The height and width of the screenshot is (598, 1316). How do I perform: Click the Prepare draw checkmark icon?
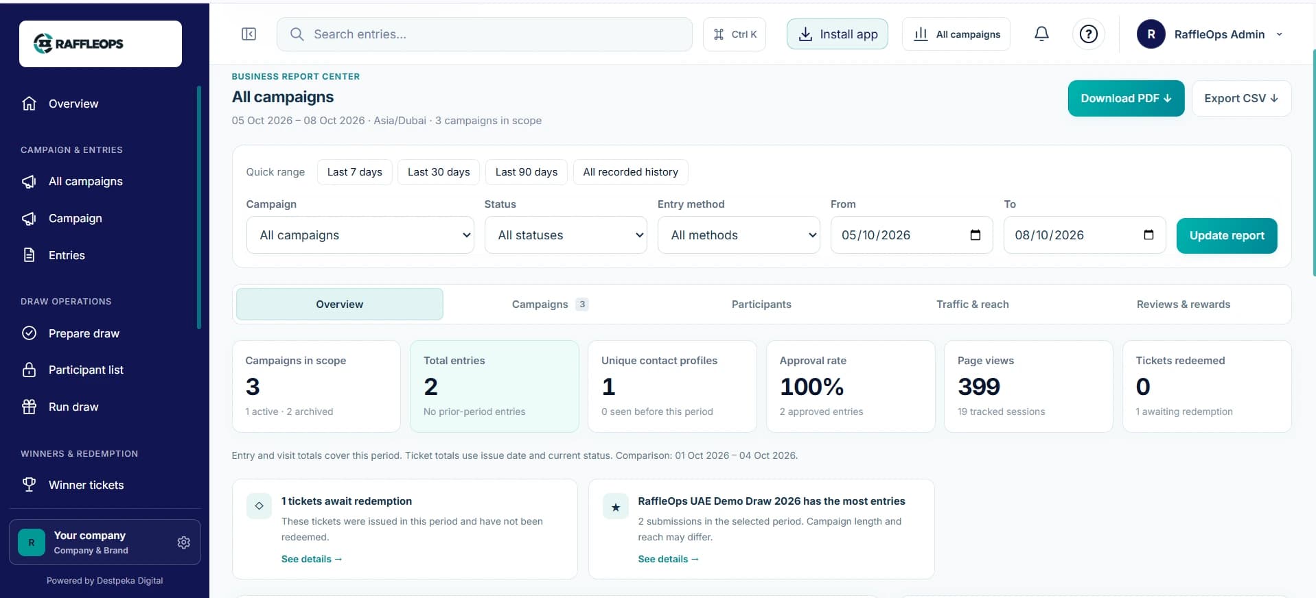(x=29, y=333)
